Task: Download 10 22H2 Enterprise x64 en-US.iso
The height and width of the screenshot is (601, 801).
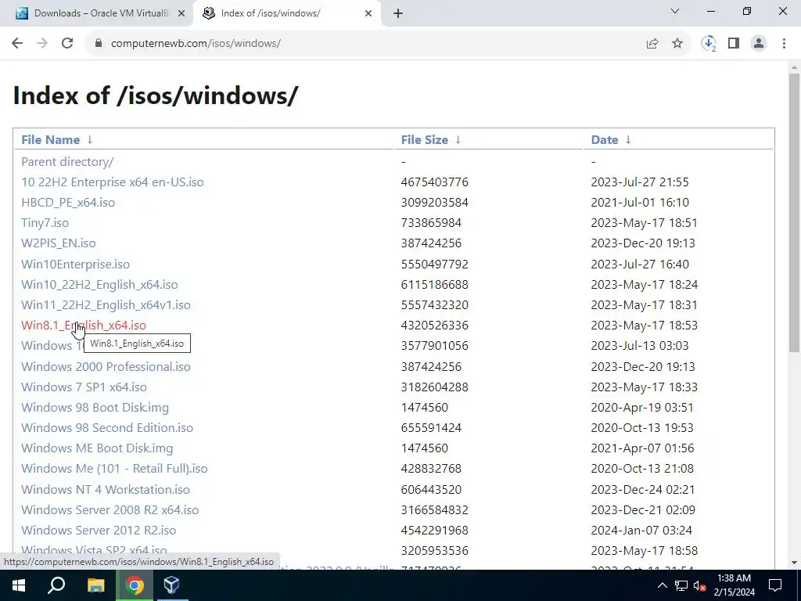Action: [113, 182]
